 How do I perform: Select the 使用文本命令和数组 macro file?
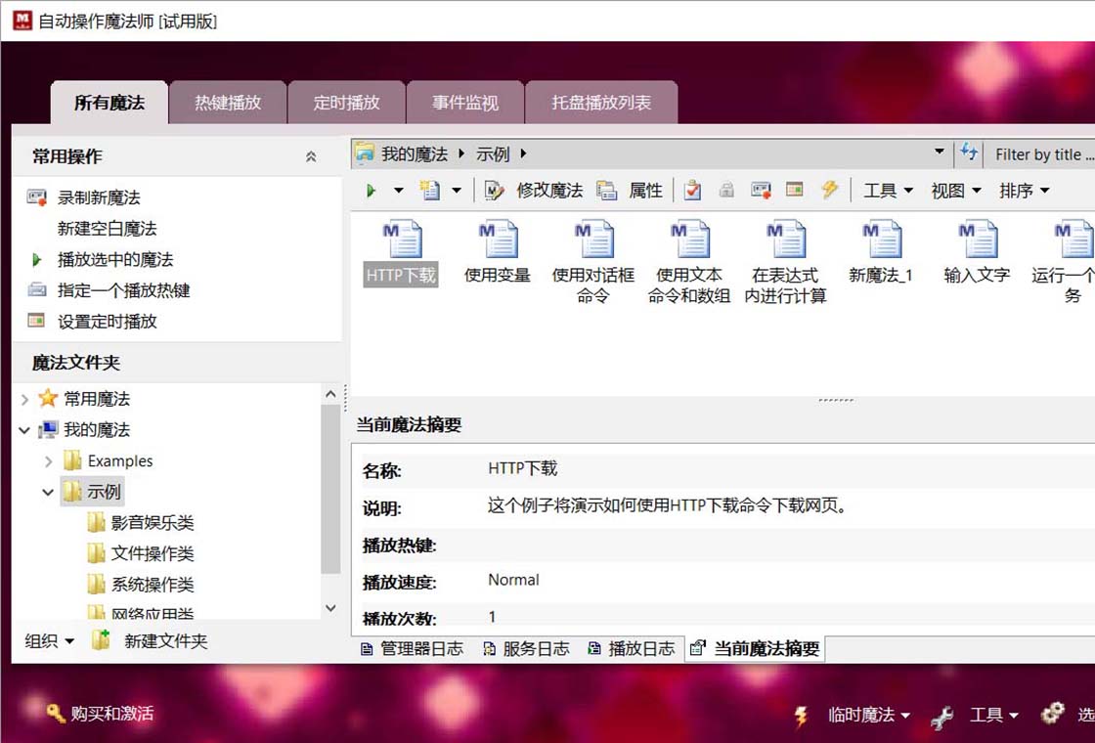[689, 262]
